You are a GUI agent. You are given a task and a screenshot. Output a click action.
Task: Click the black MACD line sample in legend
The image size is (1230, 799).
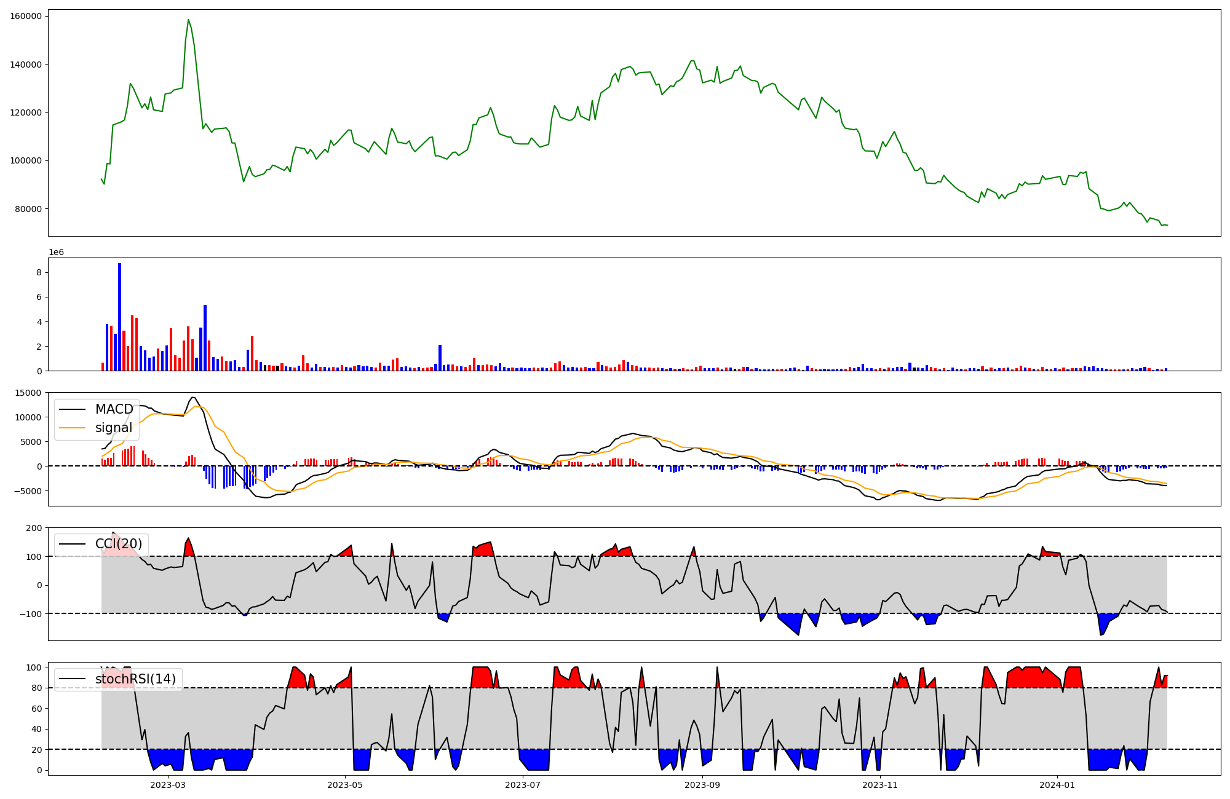(x=72, y=410)
